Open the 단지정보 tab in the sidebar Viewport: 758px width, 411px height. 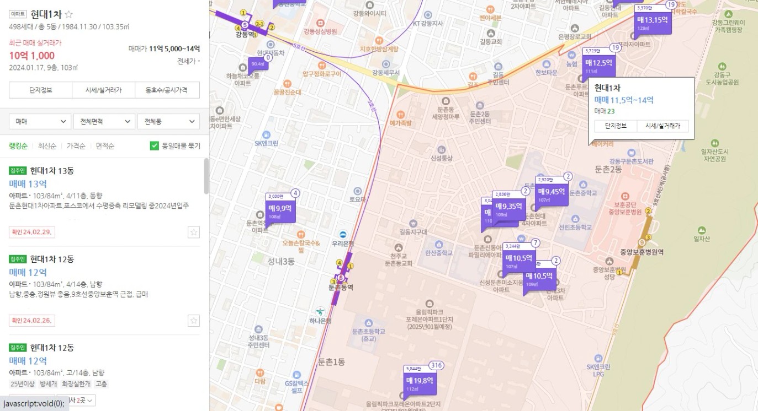(41, 90)
